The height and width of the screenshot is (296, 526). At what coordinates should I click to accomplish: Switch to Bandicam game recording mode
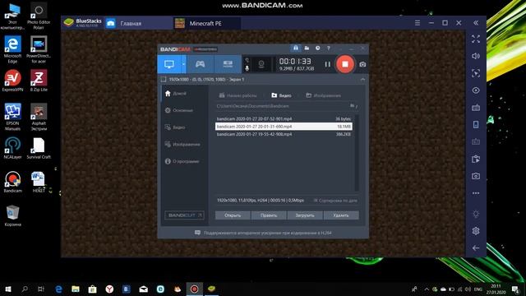[201, 64]
